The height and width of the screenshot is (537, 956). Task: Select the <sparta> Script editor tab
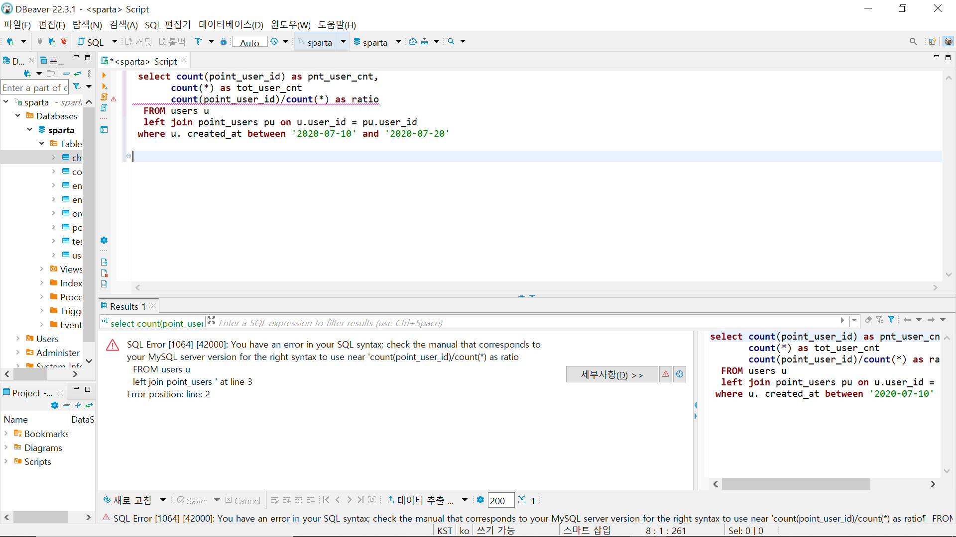pos(143,61)
